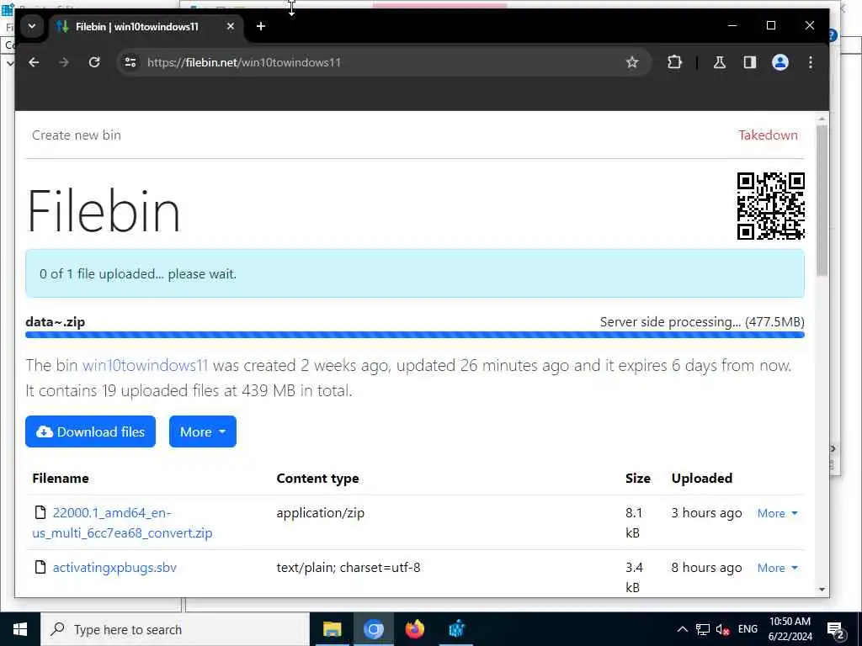The width and height of the screenshot is (862, 646).
Task: Open Chrome three-dot menu
Action: (811, 62)
